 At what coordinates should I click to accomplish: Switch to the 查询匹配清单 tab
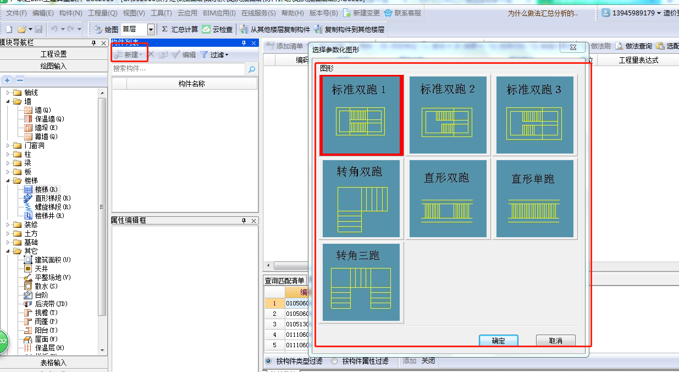point(285,280)
